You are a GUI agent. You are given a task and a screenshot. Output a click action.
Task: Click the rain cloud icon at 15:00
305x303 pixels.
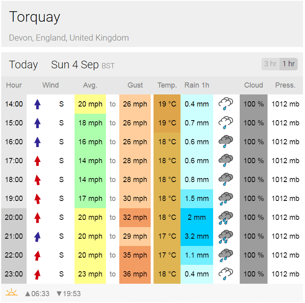coord(226,123)
